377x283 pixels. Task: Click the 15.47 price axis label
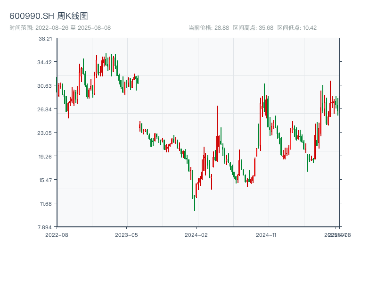45,180
